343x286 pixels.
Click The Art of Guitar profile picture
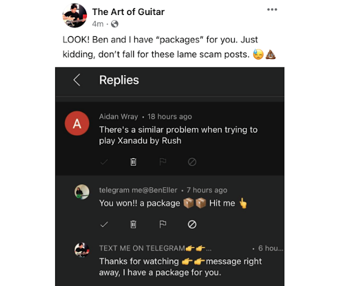(x=74, y=16)
